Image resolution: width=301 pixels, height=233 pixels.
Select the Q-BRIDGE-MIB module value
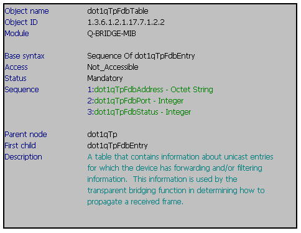coord(111,34)
